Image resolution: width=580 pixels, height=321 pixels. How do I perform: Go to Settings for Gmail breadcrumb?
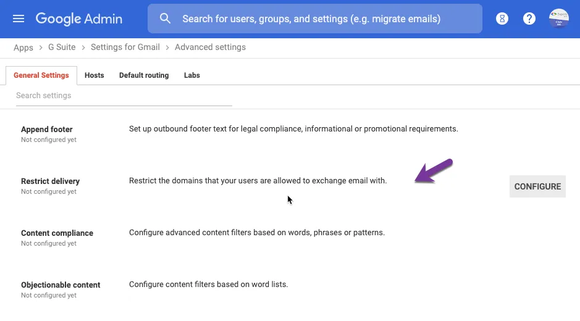[x=125, y=47]
